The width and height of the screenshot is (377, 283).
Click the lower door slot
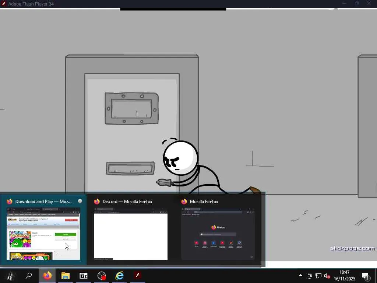(130, 168)
